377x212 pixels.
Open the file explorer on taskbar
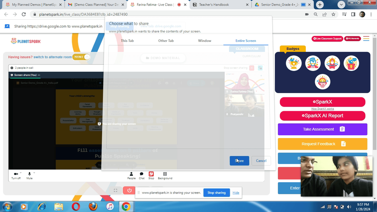pos(59,207)
